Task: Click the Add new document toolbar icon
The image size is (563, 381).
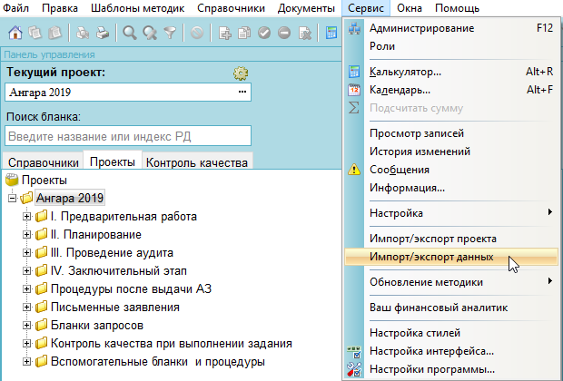Action: [x=225, y=34]
